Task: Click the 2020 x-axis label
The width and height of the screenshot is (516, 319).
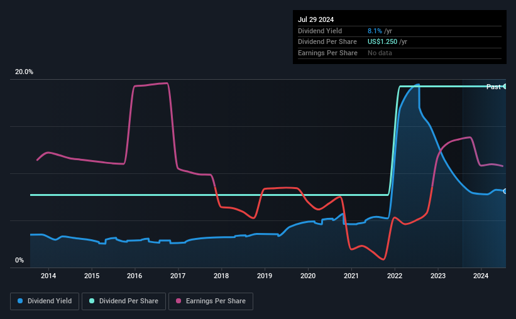Action: (308, 276)
